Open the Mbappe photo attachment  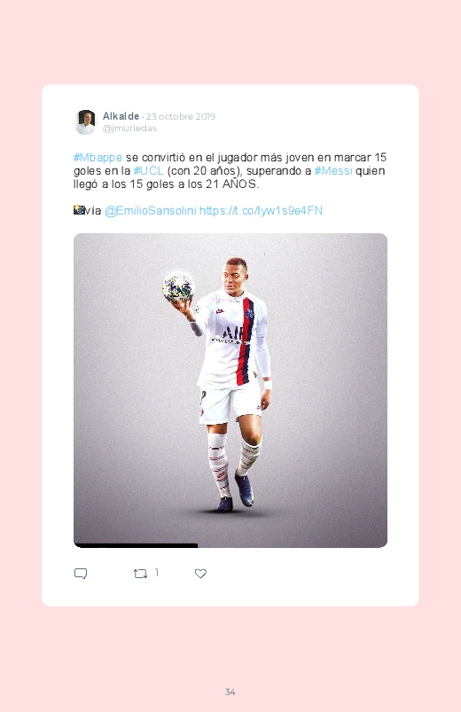(230, 390)
